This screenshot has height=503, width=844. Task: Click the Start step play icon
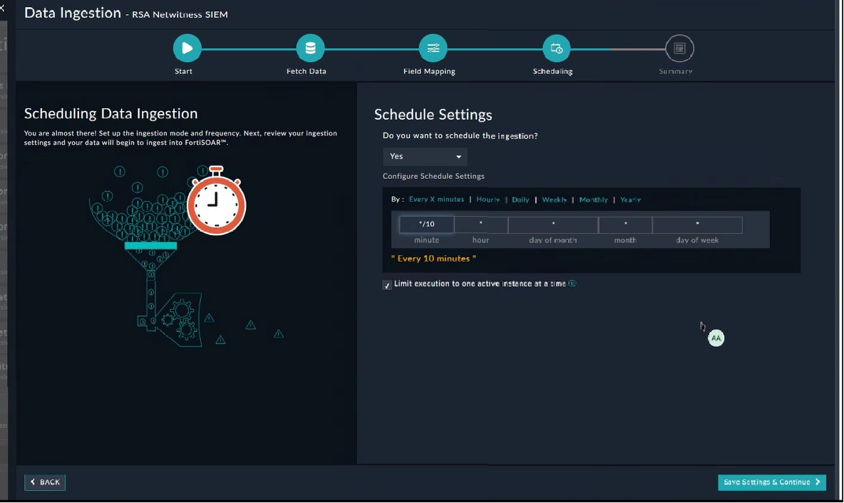(x=187, y=48)
